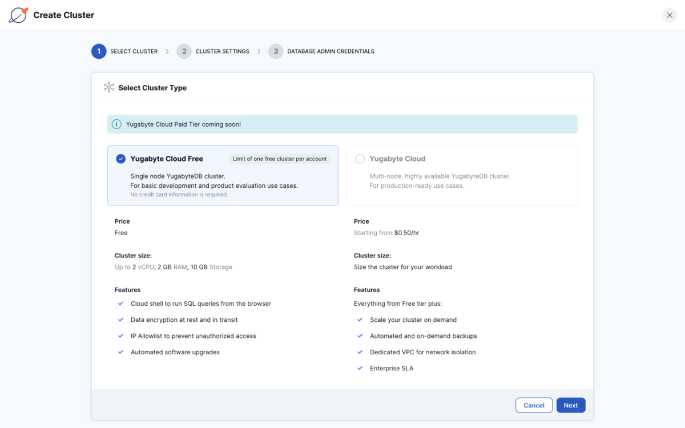
Task: Click the Next button
Action: tap(571, 405)
